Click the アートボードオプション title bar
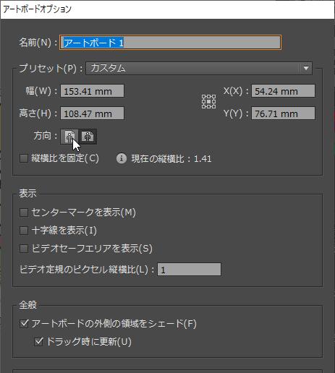This screenshot has height=373, width=335. pos(168,9)
